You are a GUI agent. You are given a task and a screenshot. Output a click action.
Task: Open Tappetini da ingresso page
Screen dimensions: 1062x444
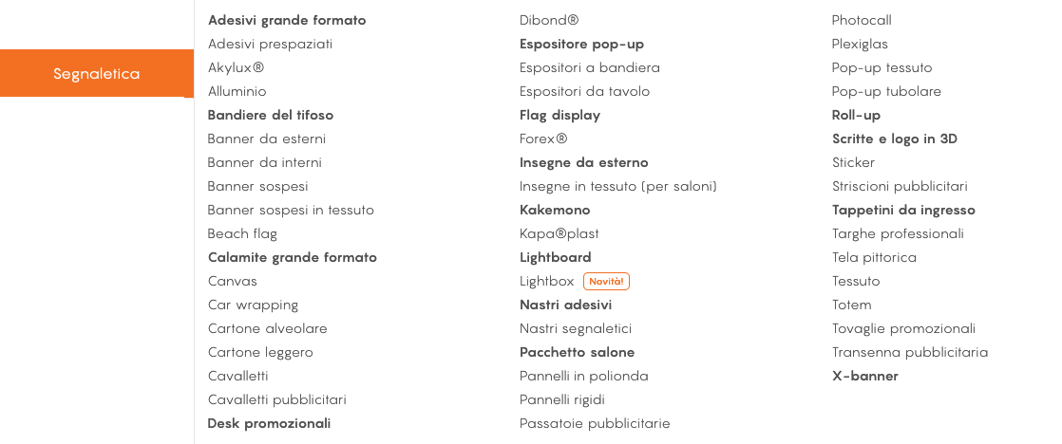[903, 210]
